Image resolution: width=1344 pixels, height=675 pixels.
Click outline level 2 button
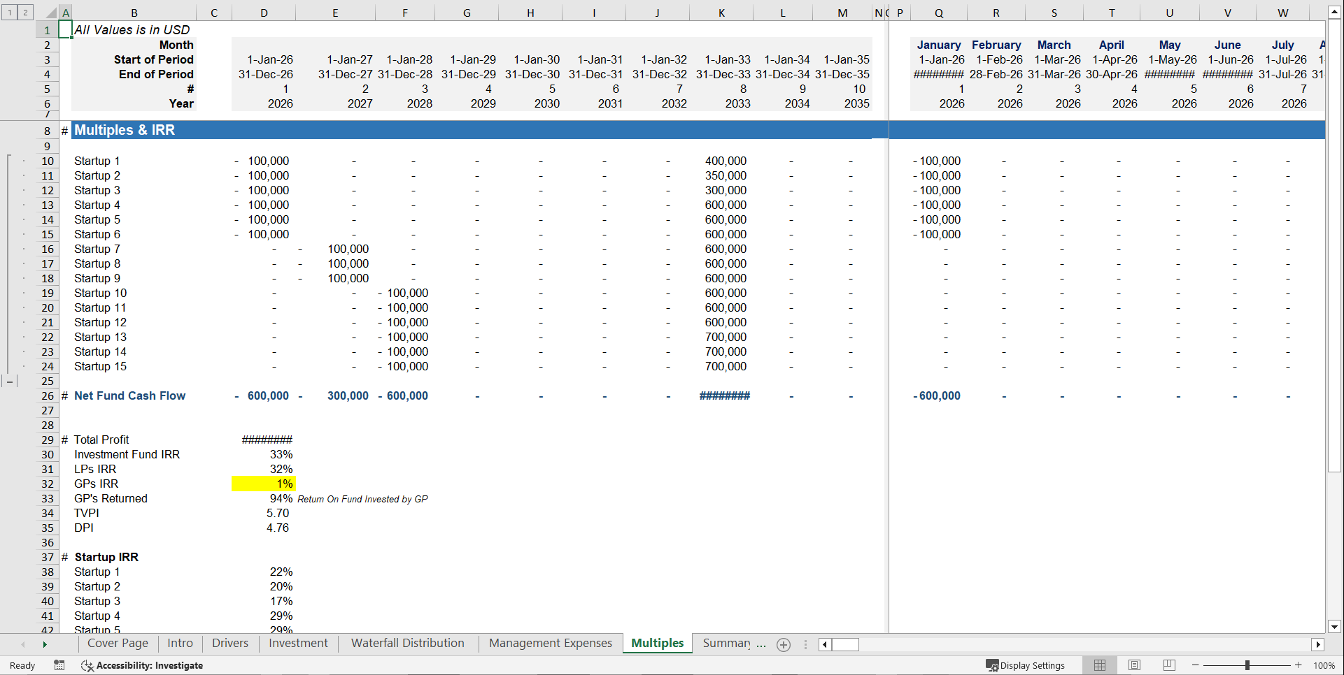click(25, 12)
